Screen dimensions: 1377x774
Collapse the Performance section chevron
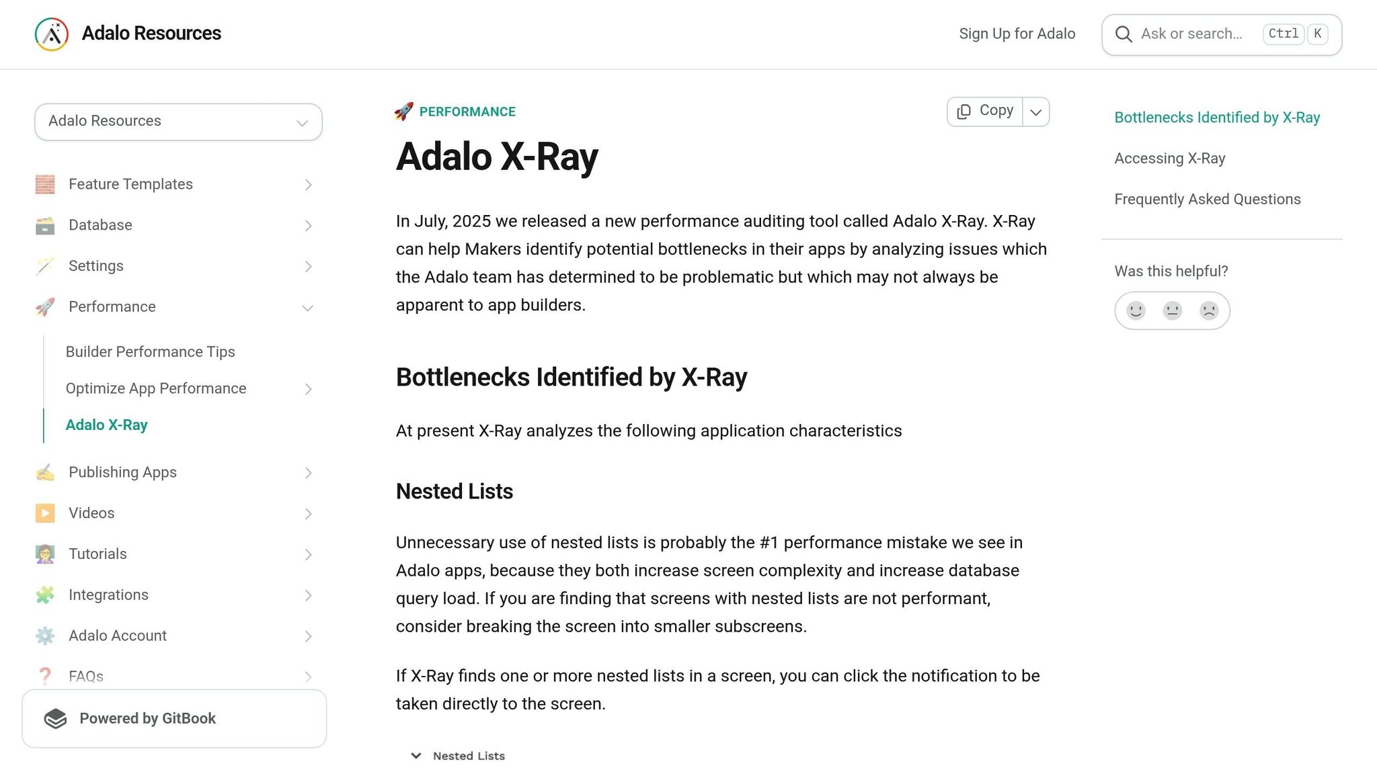click(x=307, y=308)
